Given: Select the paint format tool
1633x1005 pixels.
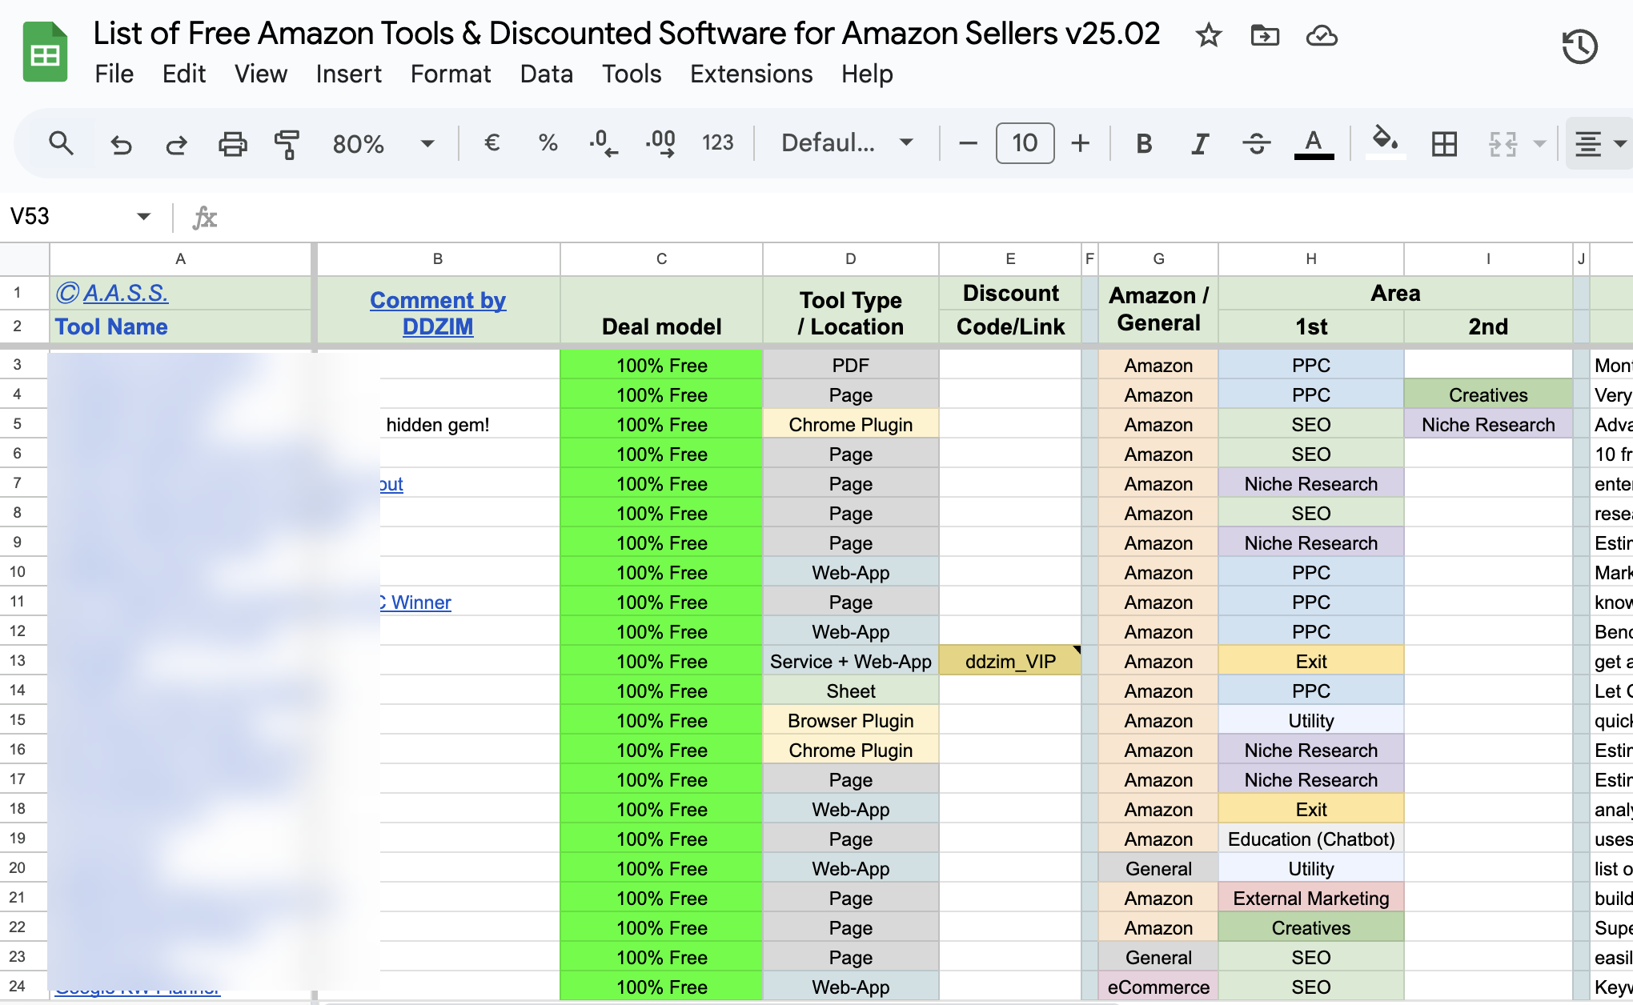Looking at the screenshot, I should [286, 144].
